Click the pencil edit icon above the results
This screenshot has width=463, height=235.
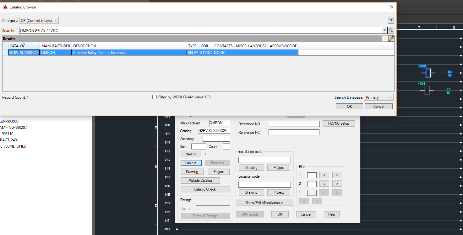391,39
